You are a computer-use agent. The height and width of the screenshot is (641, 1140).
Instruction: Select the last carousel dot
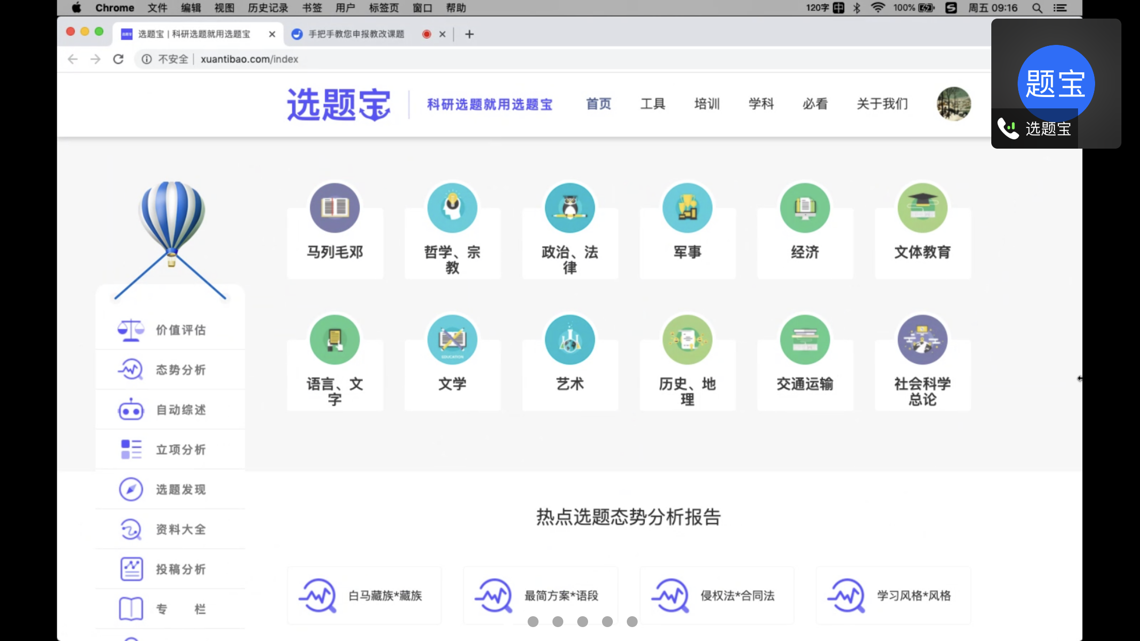pyautogui.click(x=632, y=621)
